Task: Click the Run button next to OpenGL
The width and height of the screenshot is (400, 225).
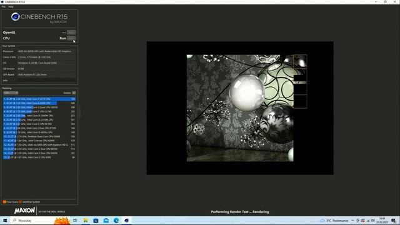Action: (71, 32)
